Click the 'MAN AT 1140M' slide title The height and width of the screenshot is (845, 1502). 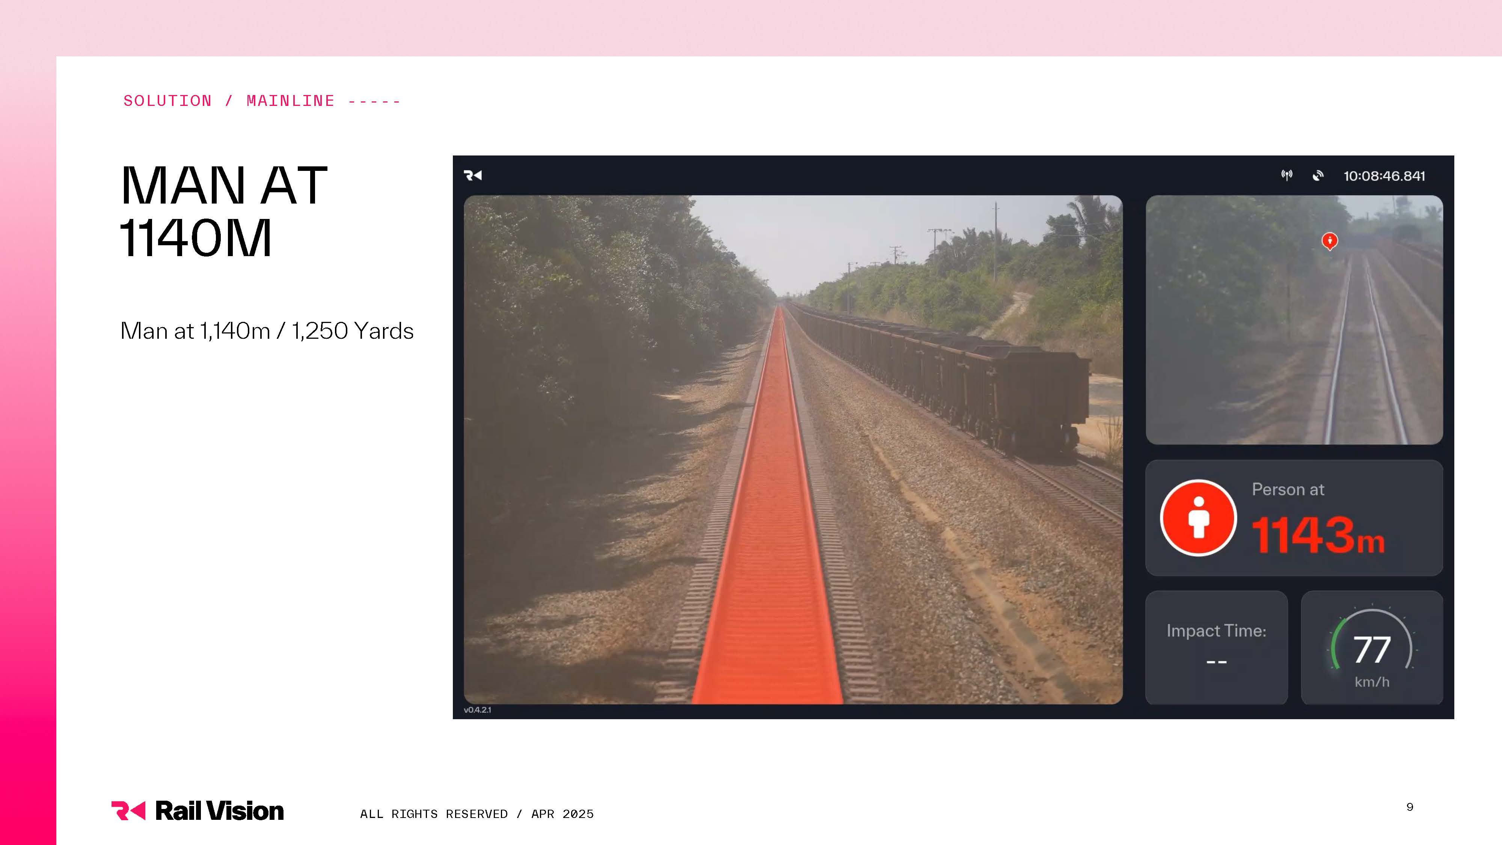tap(224, 211)
